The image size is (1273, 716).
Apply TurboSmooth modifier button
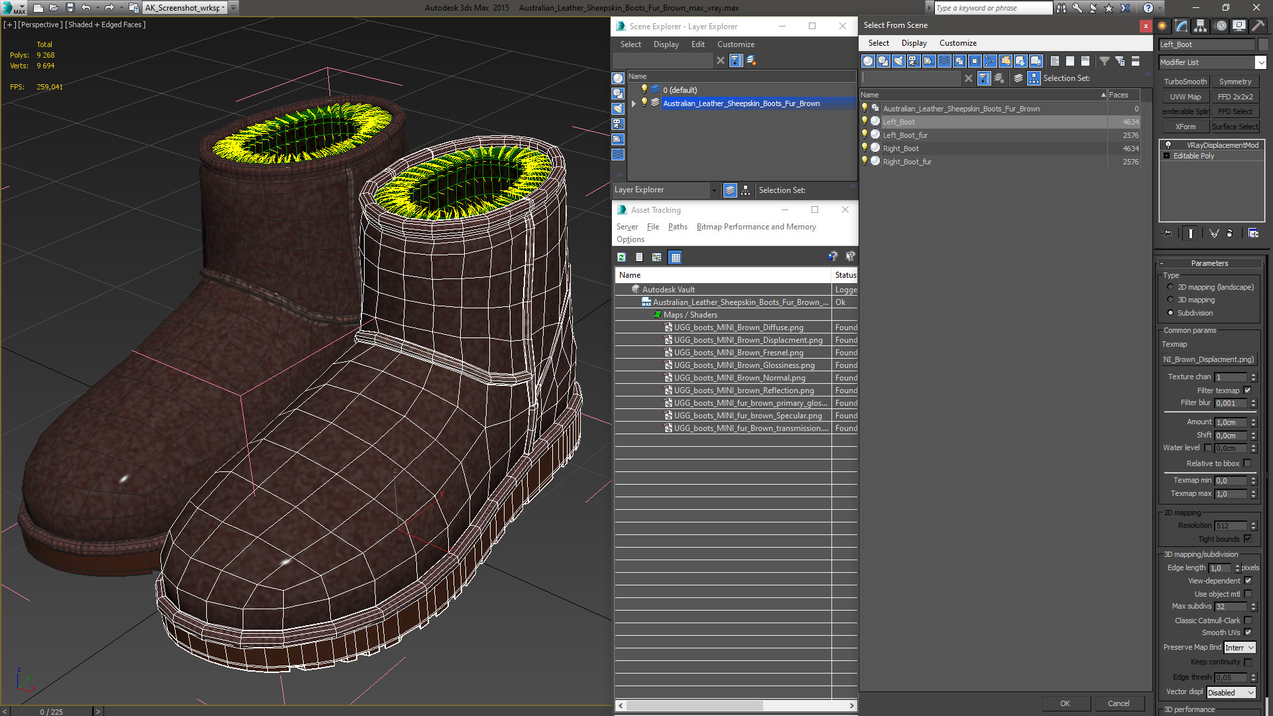tap(1185, 82)
